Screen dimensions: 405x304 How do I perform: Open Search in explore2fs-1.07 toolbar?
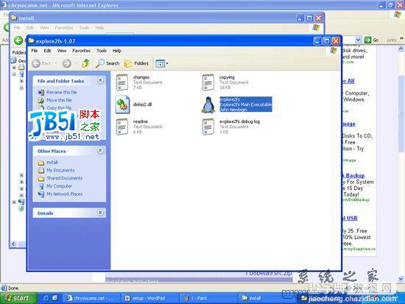pyautogui.click(x=108, y=63)
